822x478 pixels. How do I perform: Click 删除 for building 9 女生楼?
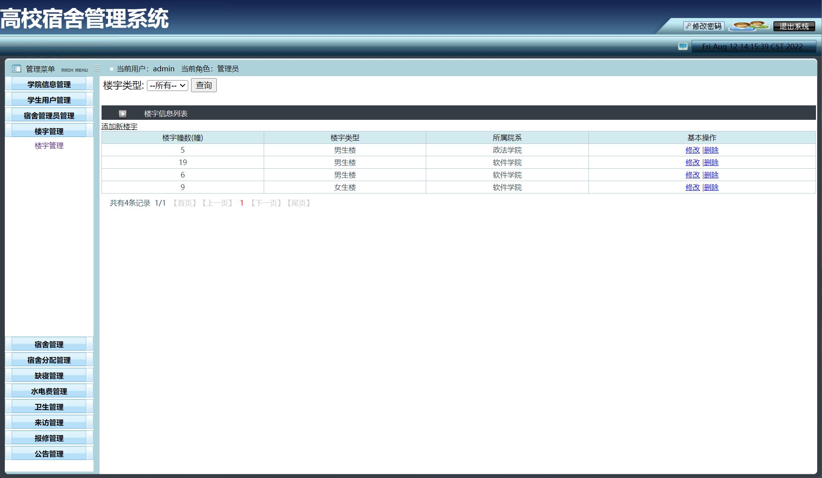coord(711,188)
